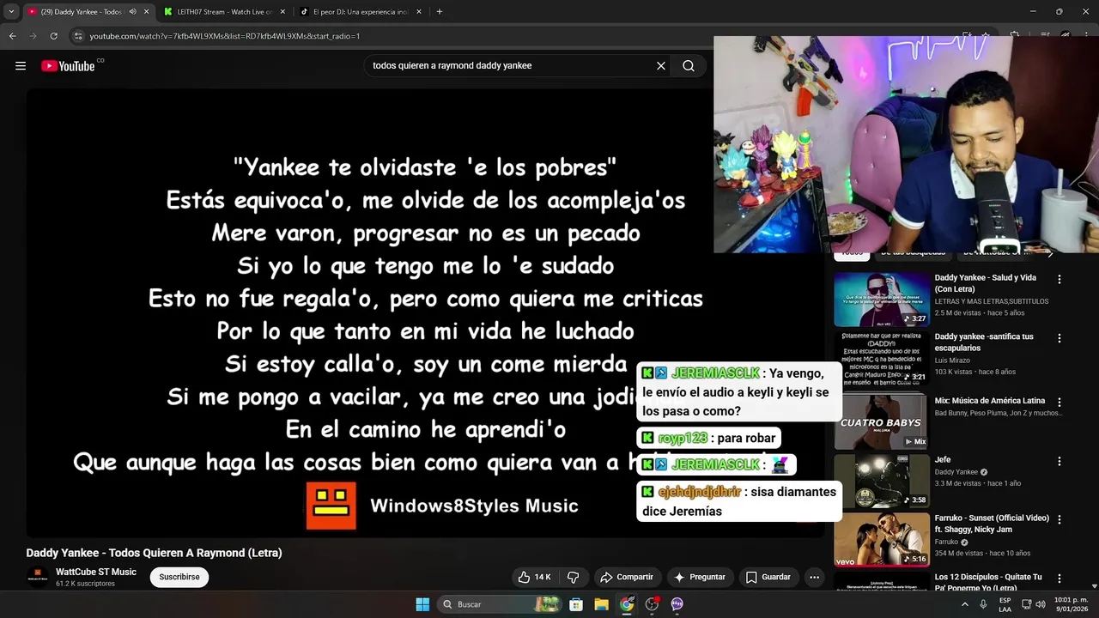The image size is (1099, 618).
Task: Reload the page with the refresh icon
Action: [x=53, y=36]
